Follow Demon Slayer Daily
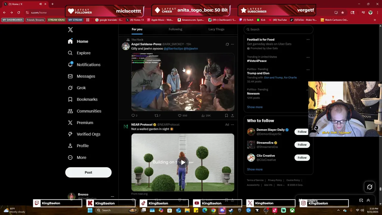The width and height of the screenshot is (382, 215). (x=302, y=132)
